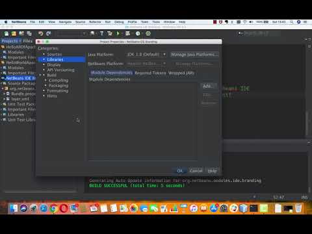The image size is (312, 234).
Task: Open the Refactor menu
Action: (95, 22)
